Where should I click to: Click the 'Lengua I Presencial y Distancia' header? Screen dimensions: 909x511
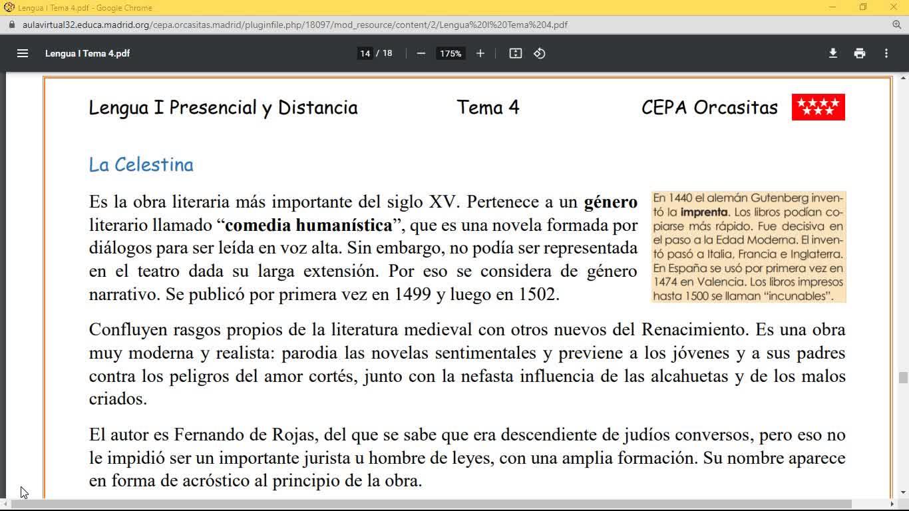click(224, 108)
